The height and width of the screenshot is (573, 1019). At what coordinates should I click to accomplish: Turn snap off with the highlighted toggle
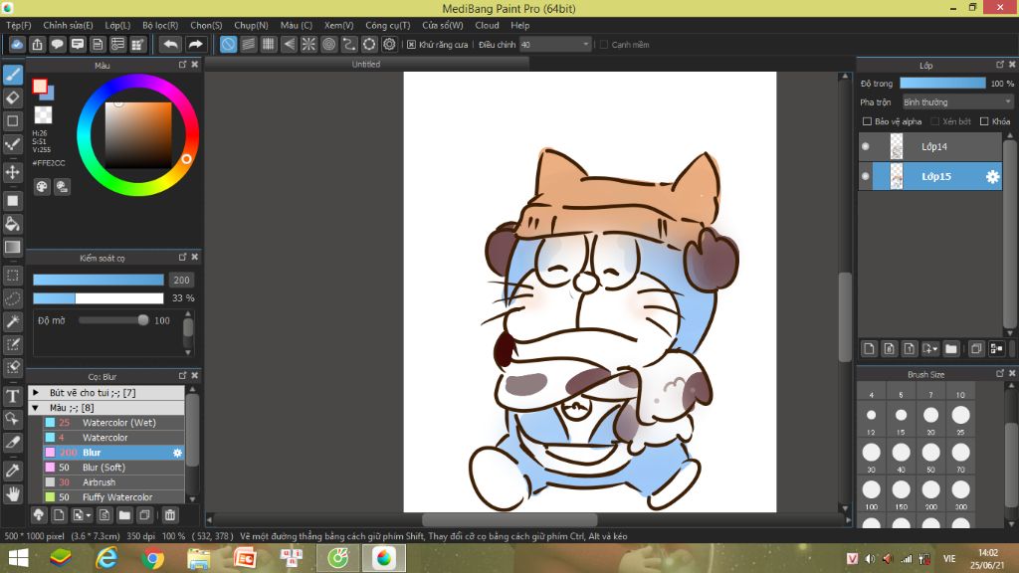click(228, 44)
